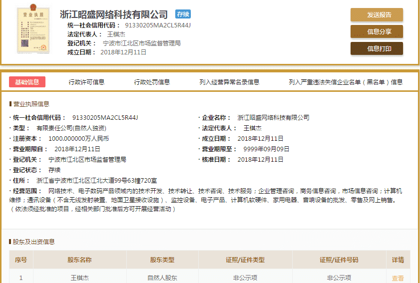The height and width of the screenshot is (283, 420).
Task: Open the 行政处罚信息 tab
Action: tap(152, 82)
